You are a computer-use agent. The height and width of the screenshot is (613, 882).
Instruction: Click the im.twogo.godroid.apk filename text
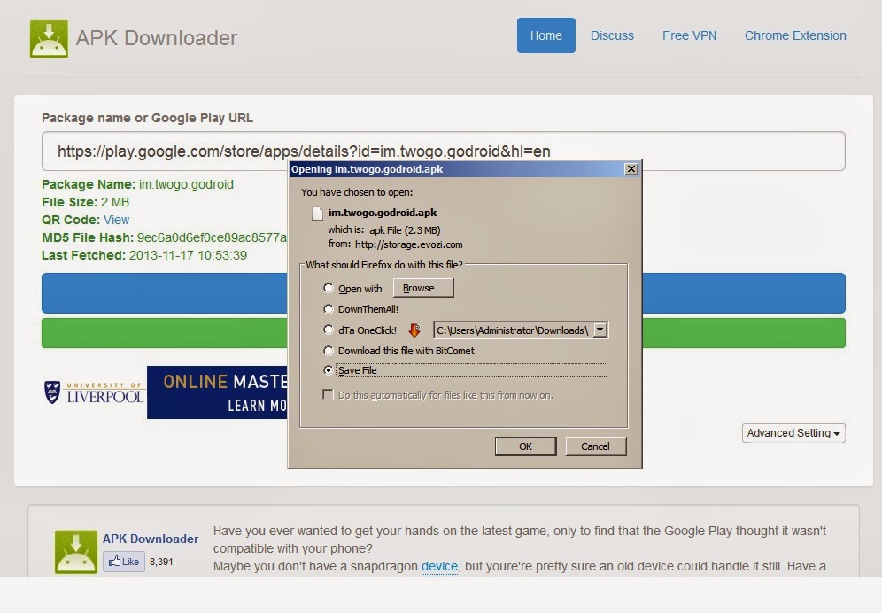[383, 213]
